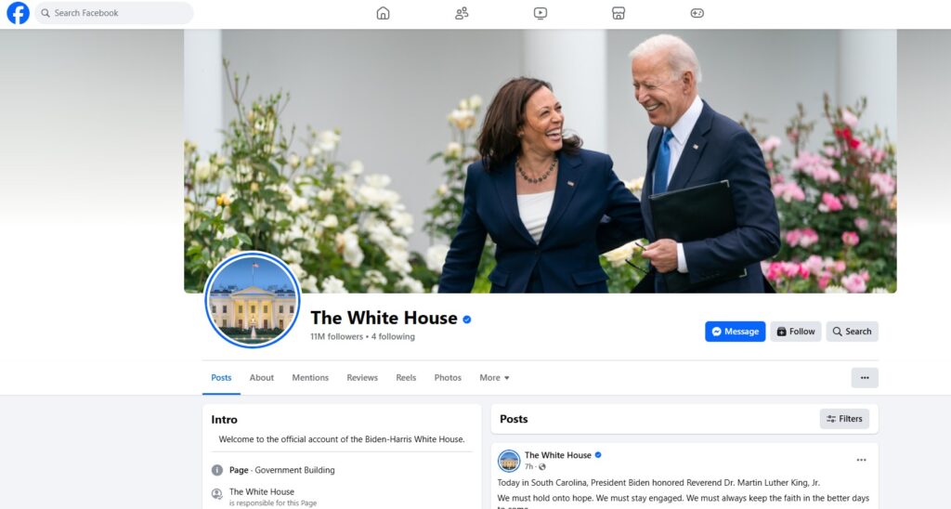Click The White House post author name
This screenshot has width=951, height=509.
tap(557, 455)
